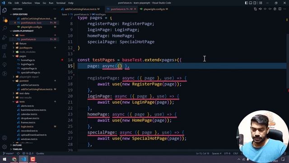Open Source Control view in activity bar
The width and height of the screenshot is (289, 163).
tap(5, 19)
